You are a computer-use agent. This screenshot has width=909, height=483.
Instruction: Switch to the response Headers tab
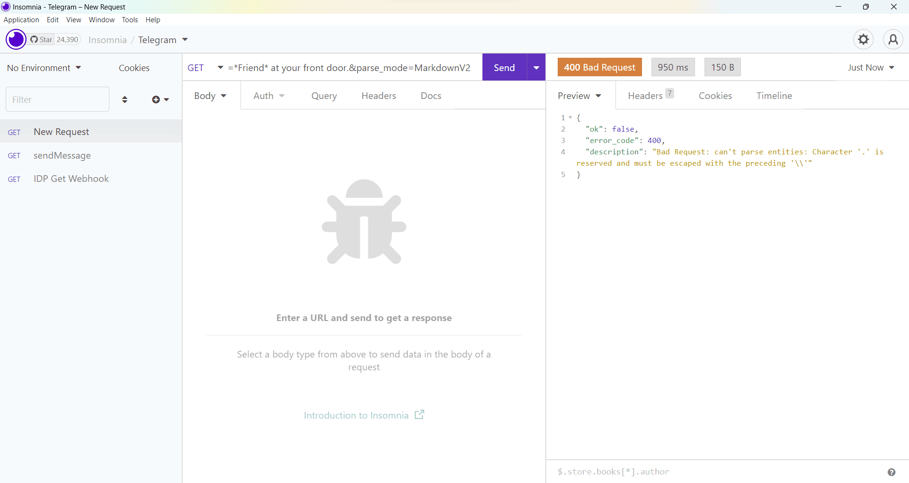650,96
